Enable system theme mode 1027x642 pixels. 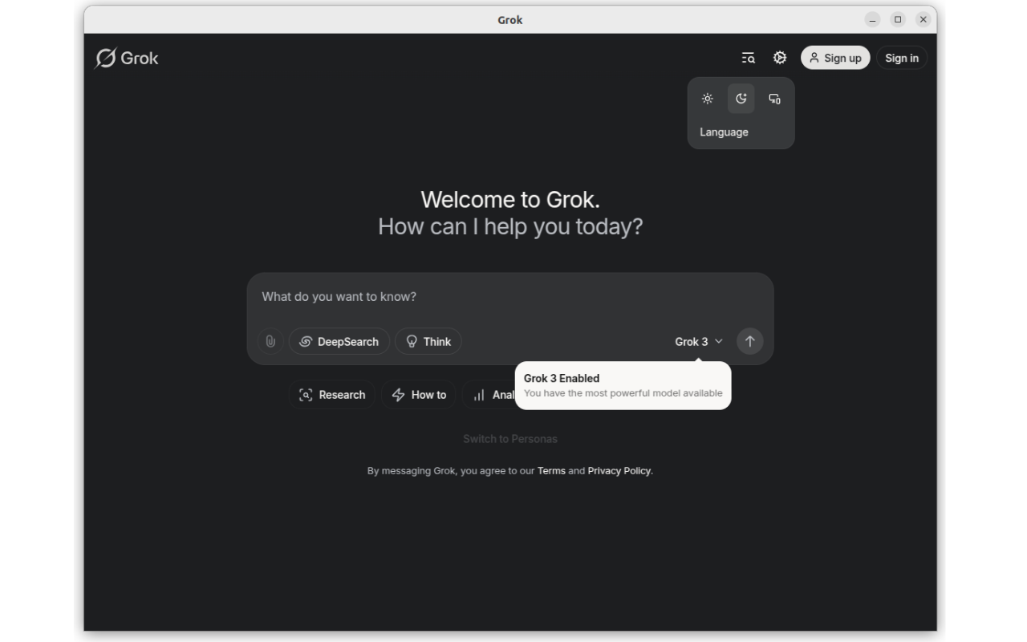tap(773, 98)
